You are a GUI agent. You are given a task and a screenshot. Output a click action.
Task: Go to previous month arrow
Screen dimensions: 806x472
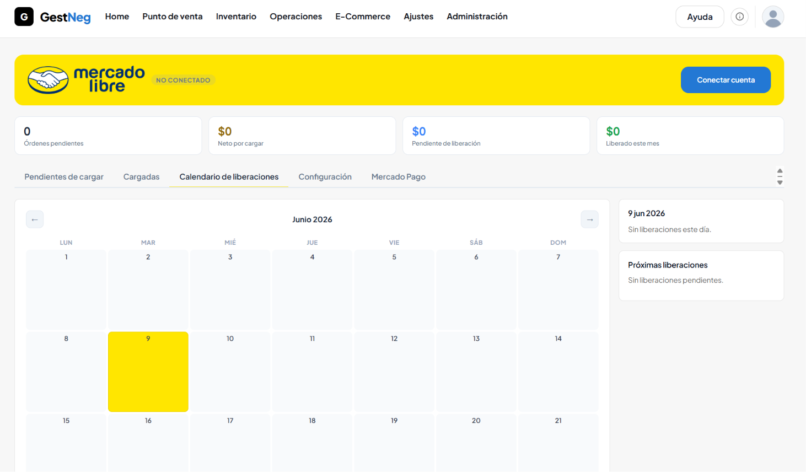click(x=35, y=219)
